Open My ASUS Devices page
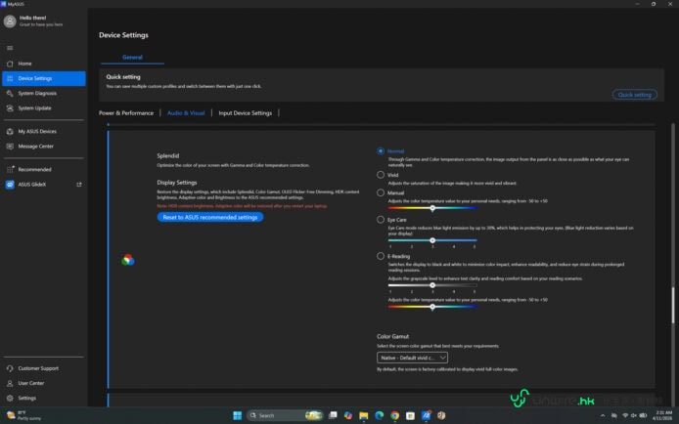679x424 pixels. click(44, 131)
